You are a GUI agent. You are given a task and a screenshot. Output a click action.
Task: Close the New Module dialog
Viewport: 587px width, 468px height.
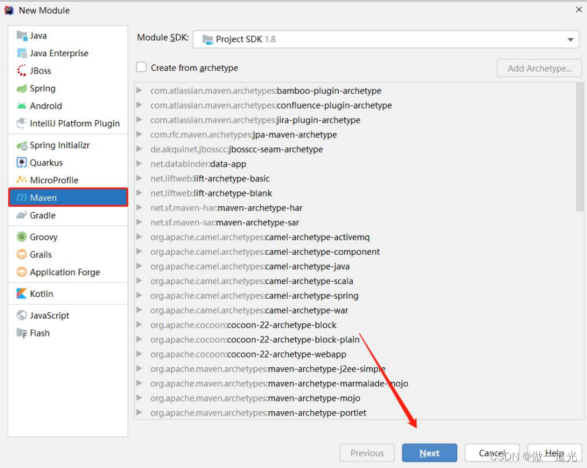579,10
